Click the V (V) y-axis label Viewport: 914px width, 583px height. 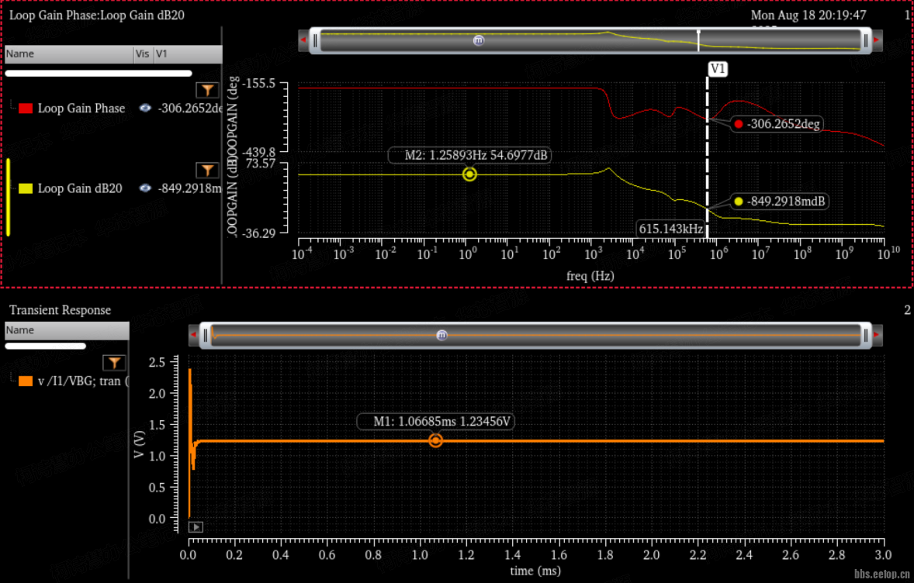pyautogui.click(x=139, y=445)
